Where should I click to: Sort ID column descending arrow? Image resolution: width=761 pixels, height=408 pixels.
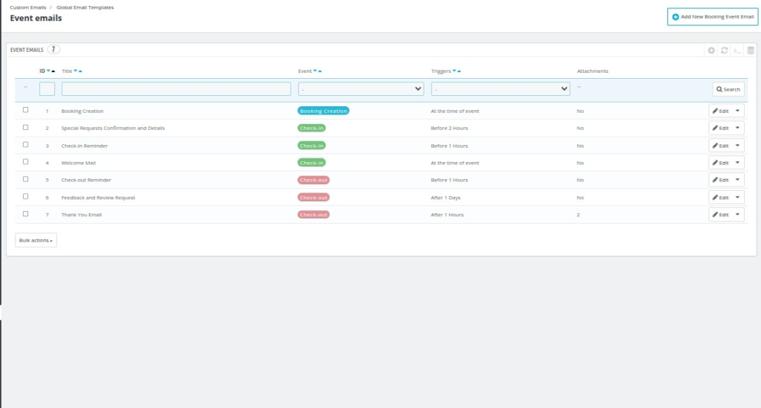pyautogui.click(x=48, y=71)
